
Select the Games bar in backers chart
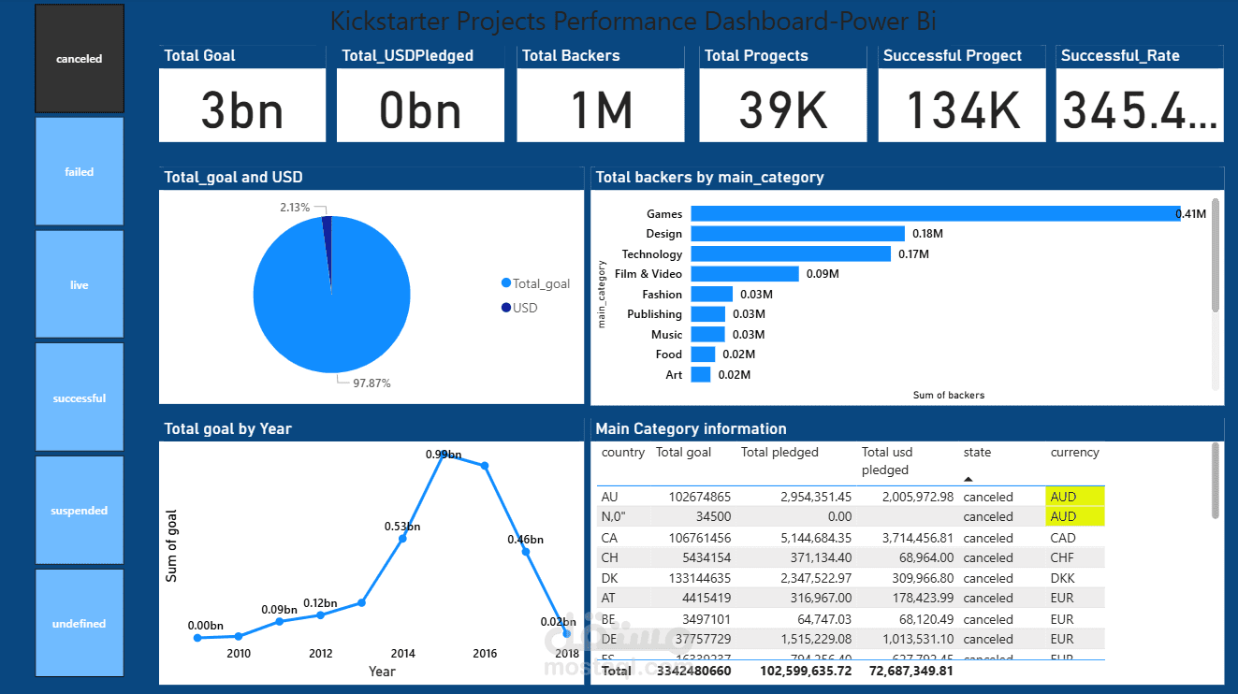[936, 213]
